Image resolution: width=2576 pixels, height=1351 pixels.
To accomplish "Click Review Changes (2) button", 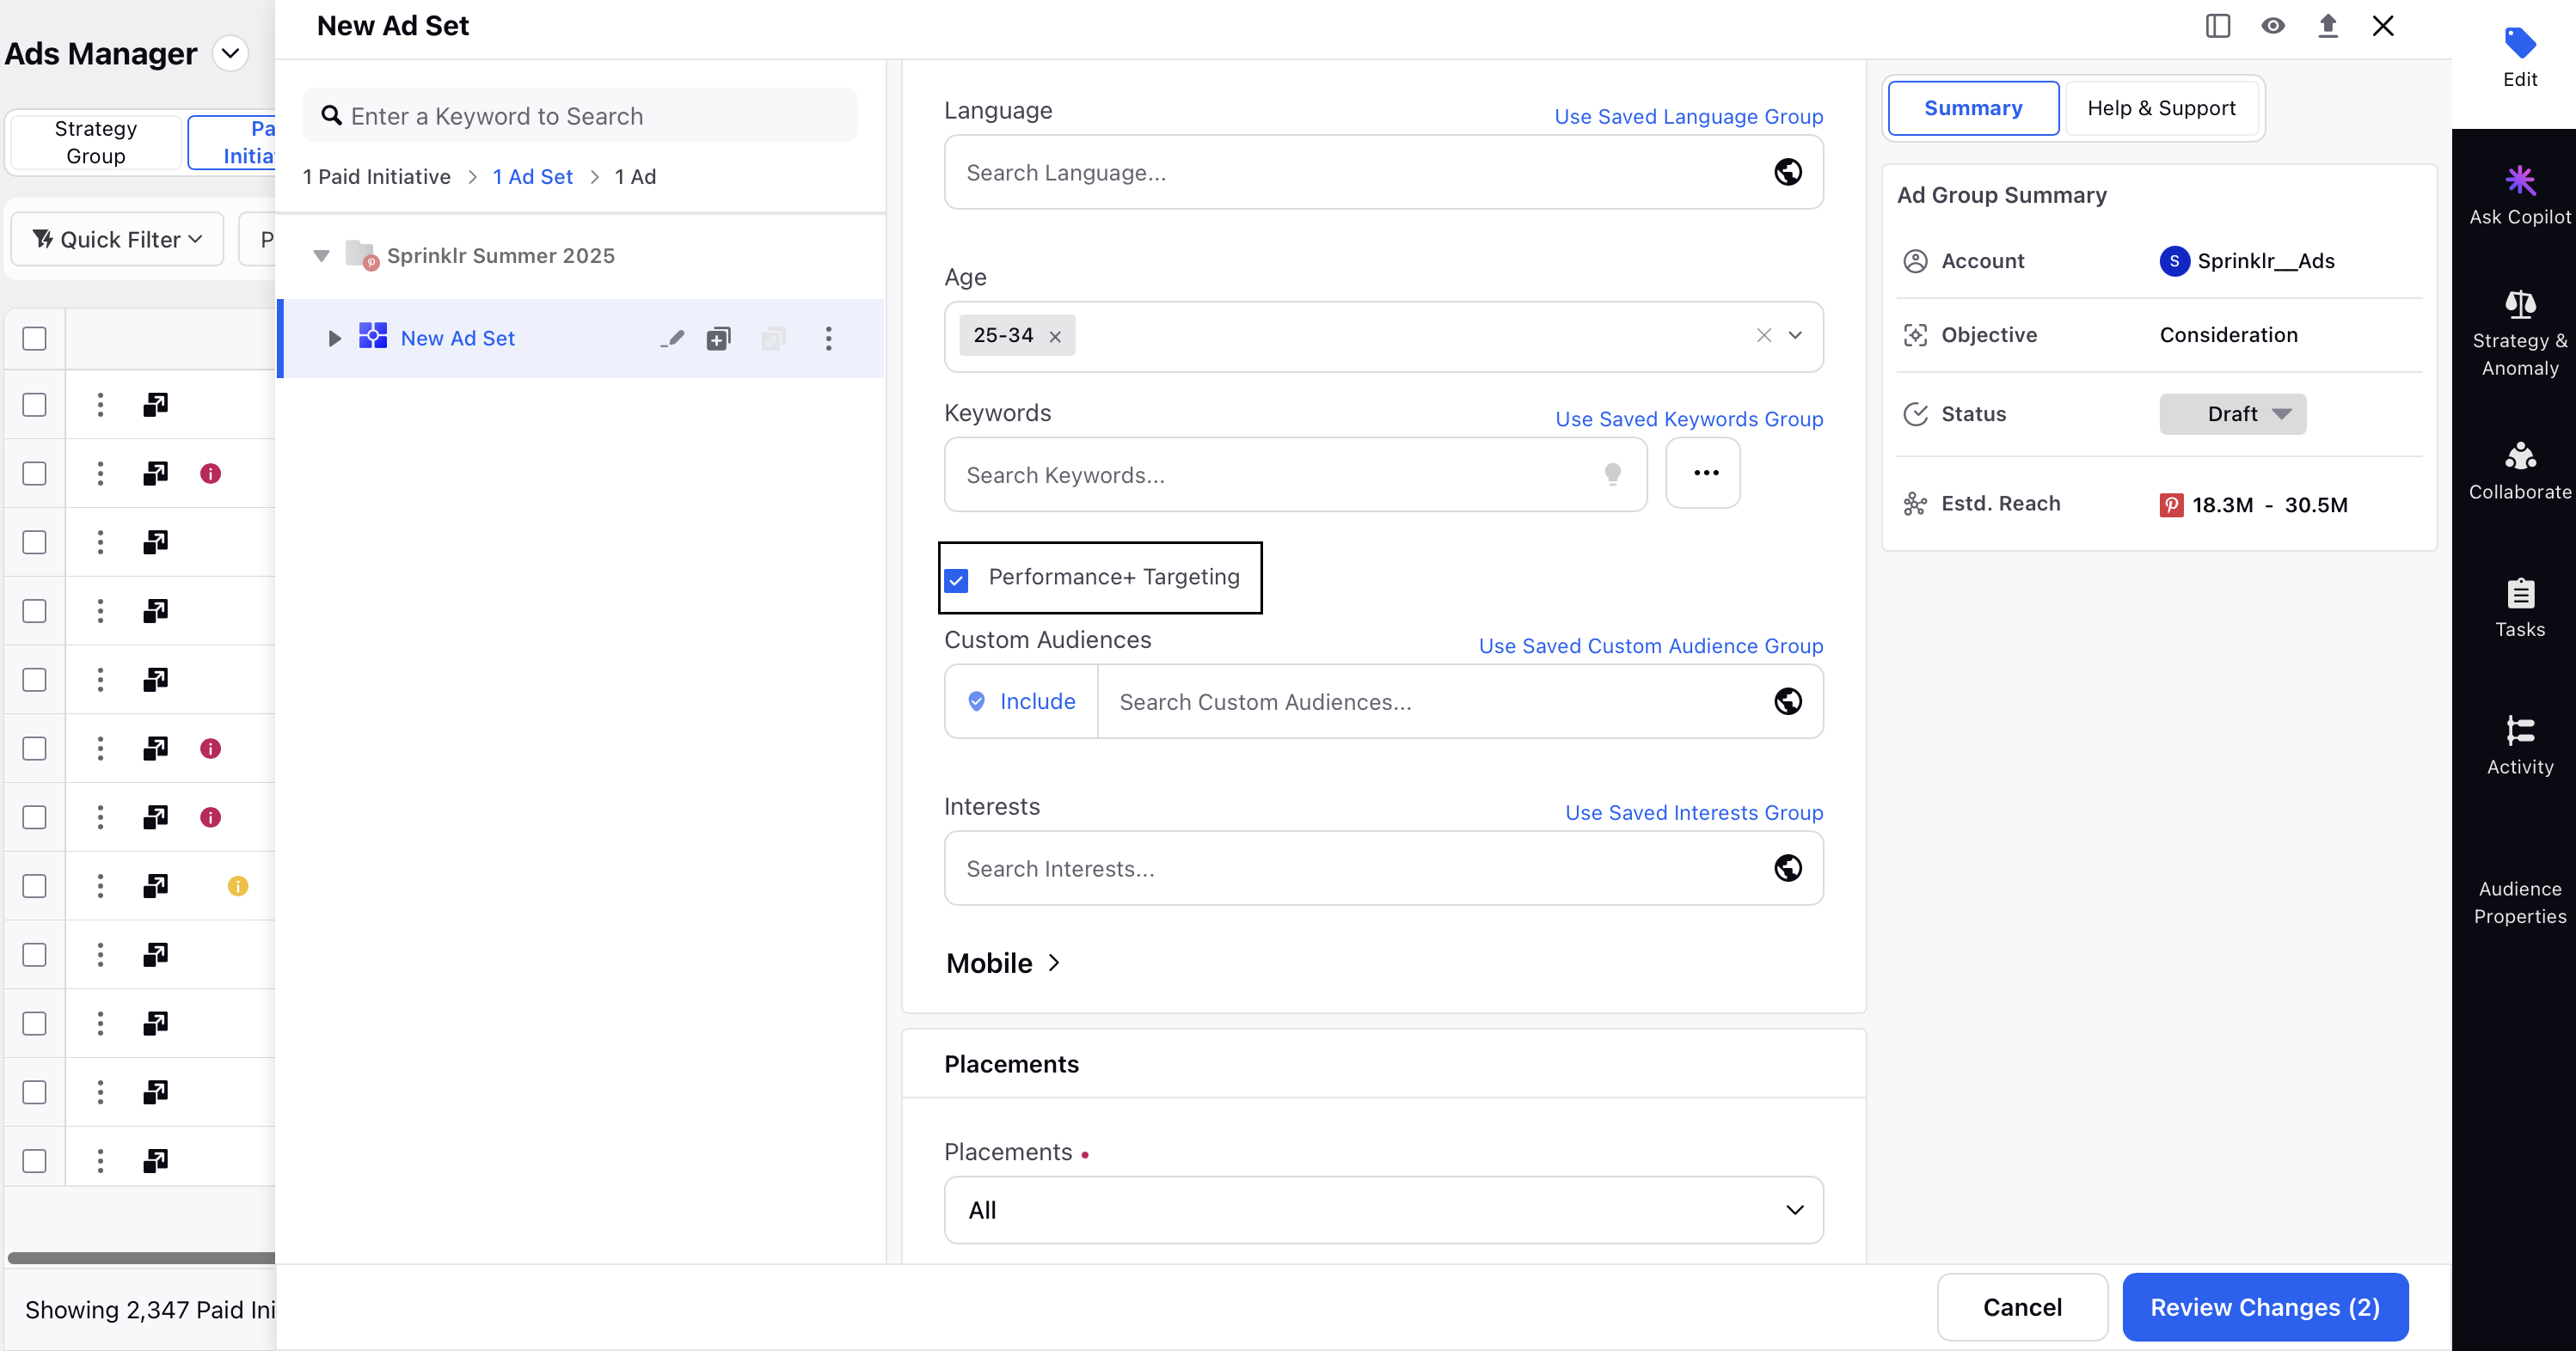I will coord(2264,1307).
